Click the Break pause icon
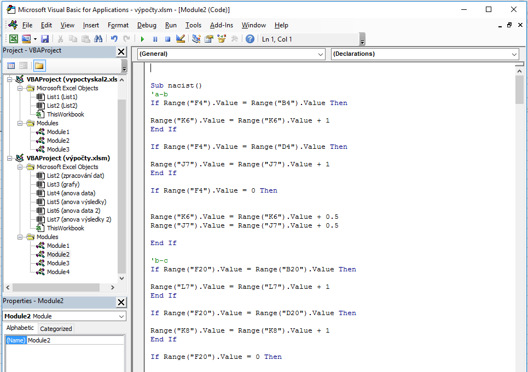The height and width of the screenshot is (372, 528). [155, 39]
